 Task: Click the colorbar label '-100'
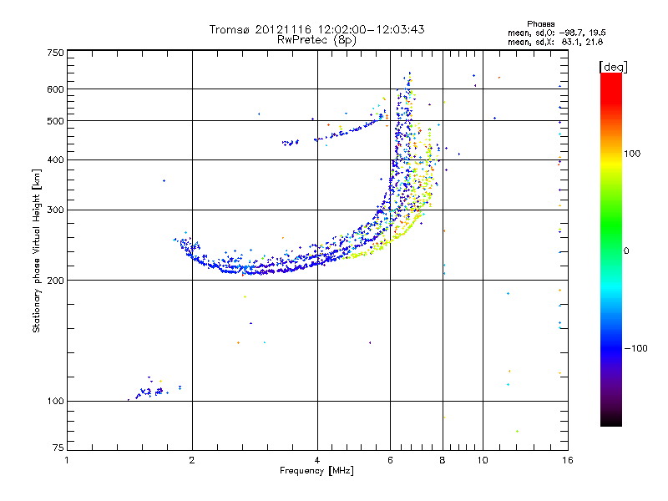[x=635, y=348]
